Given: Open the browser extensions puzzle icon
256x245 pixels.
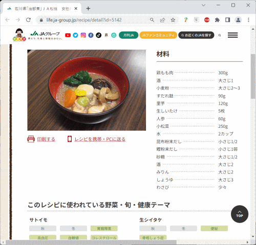Looking at the screenshot, I should click(x=217, y=20).
